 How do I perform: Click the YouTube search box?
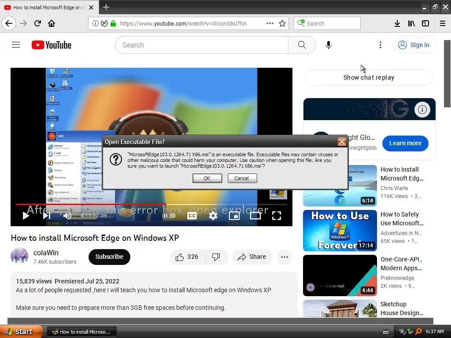pos(202,45)
